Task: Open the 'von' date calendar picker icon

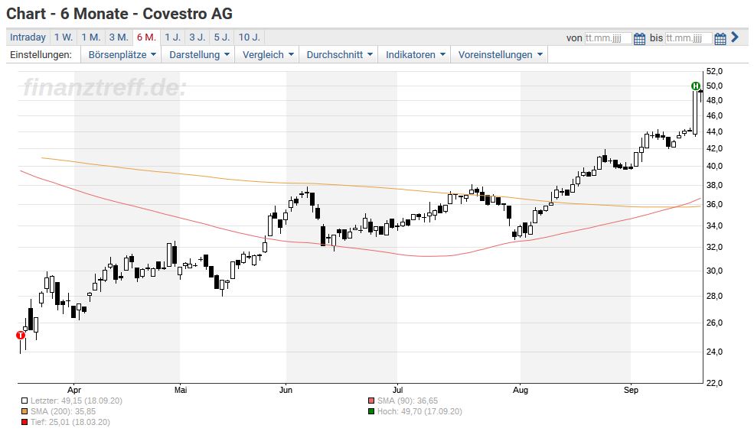Action: (x=639, y=38)
